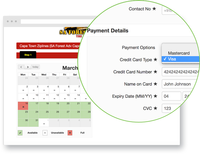Click the Name on Card field
The height and width of the screenshot is (154, 200).
tap(179, 84)
